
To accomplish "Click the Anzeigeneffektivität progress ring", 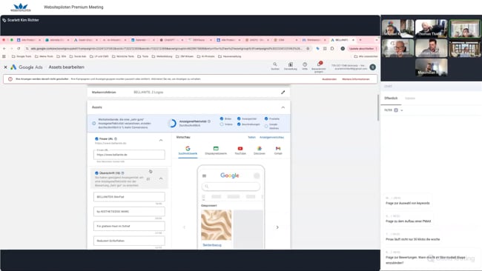I will click(172, 123).
